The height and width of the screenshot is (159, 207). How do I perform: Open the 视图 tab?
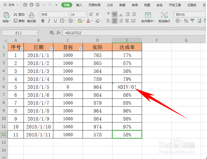click(x=147, y=5)
